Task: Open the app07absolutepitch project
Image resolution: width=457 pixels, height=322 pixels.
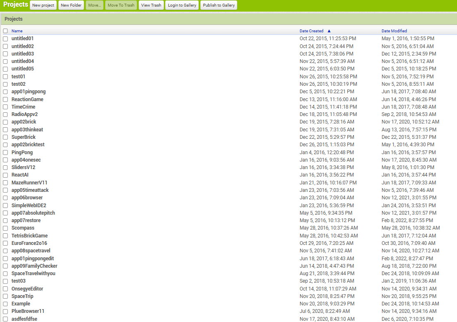Action: 33,213
